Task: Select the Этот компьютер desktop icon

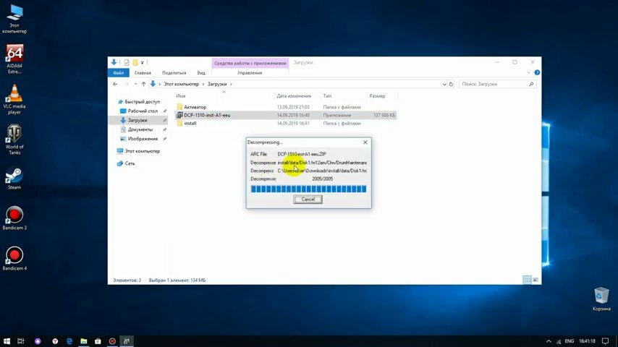Action: point(14,19)
